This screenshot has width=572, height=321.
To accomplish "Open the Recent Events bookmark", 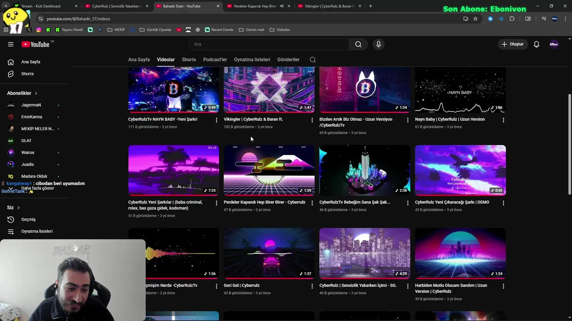I will pos(219,30).
